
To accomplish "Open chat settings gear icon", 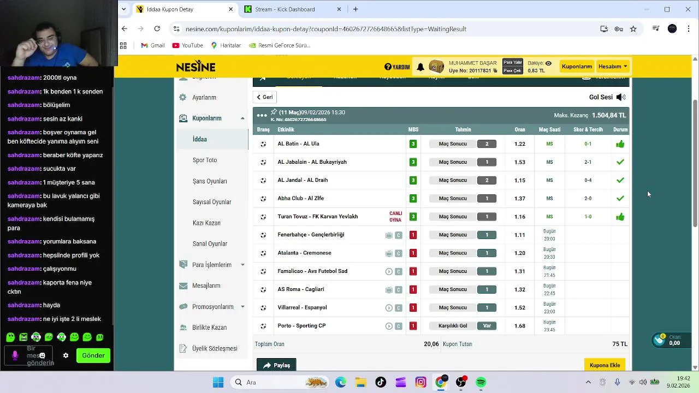I will click(x=66, y=355).
